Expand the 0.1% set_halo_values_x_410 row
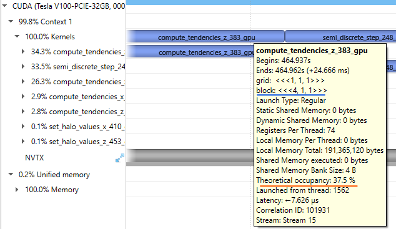 (x=23, y=126)
